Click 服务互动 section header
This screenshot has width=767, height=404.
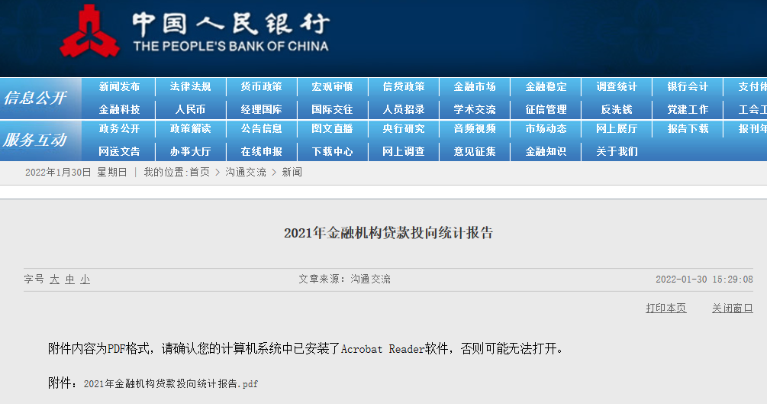[x=35, y=141]
